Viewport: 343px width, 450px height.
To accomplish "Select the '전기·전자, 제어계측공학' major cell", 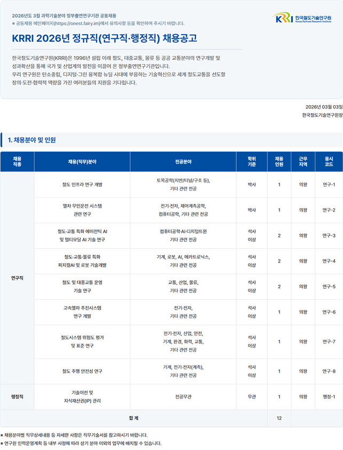I will tap(183, 210).
